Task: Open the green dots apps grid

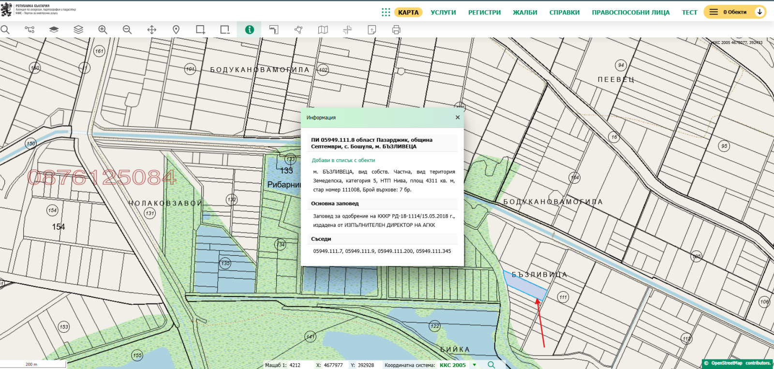Action: coord(386,12)
